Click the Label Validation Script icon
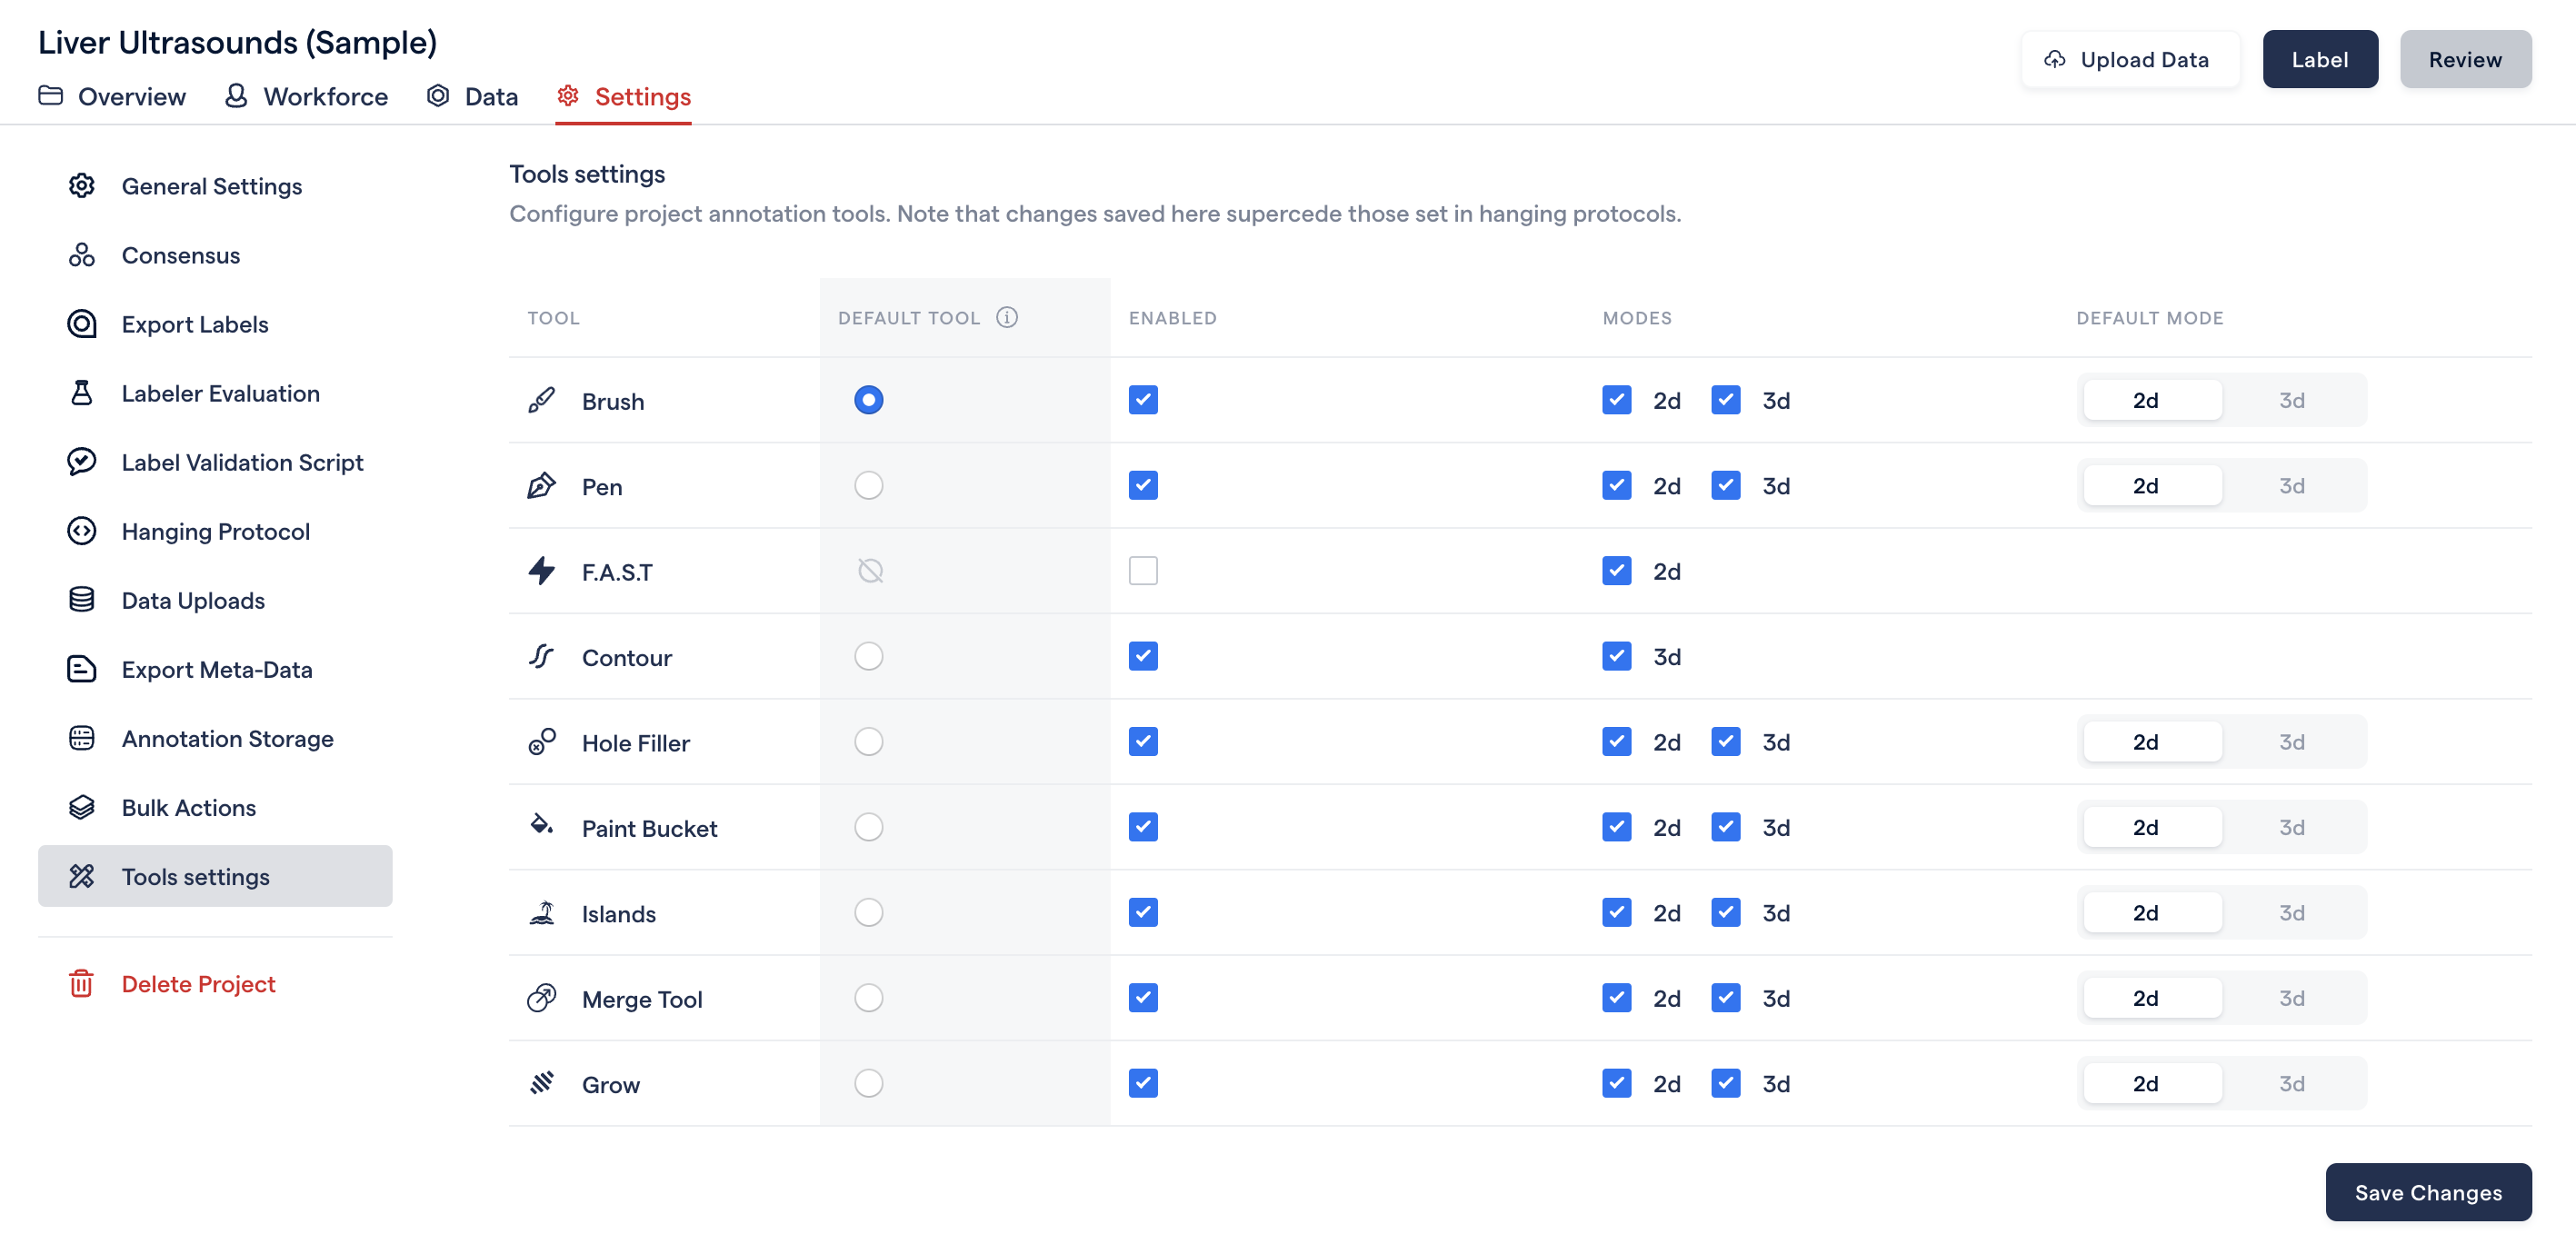2576x1234 pixels. tap(82, 462)
